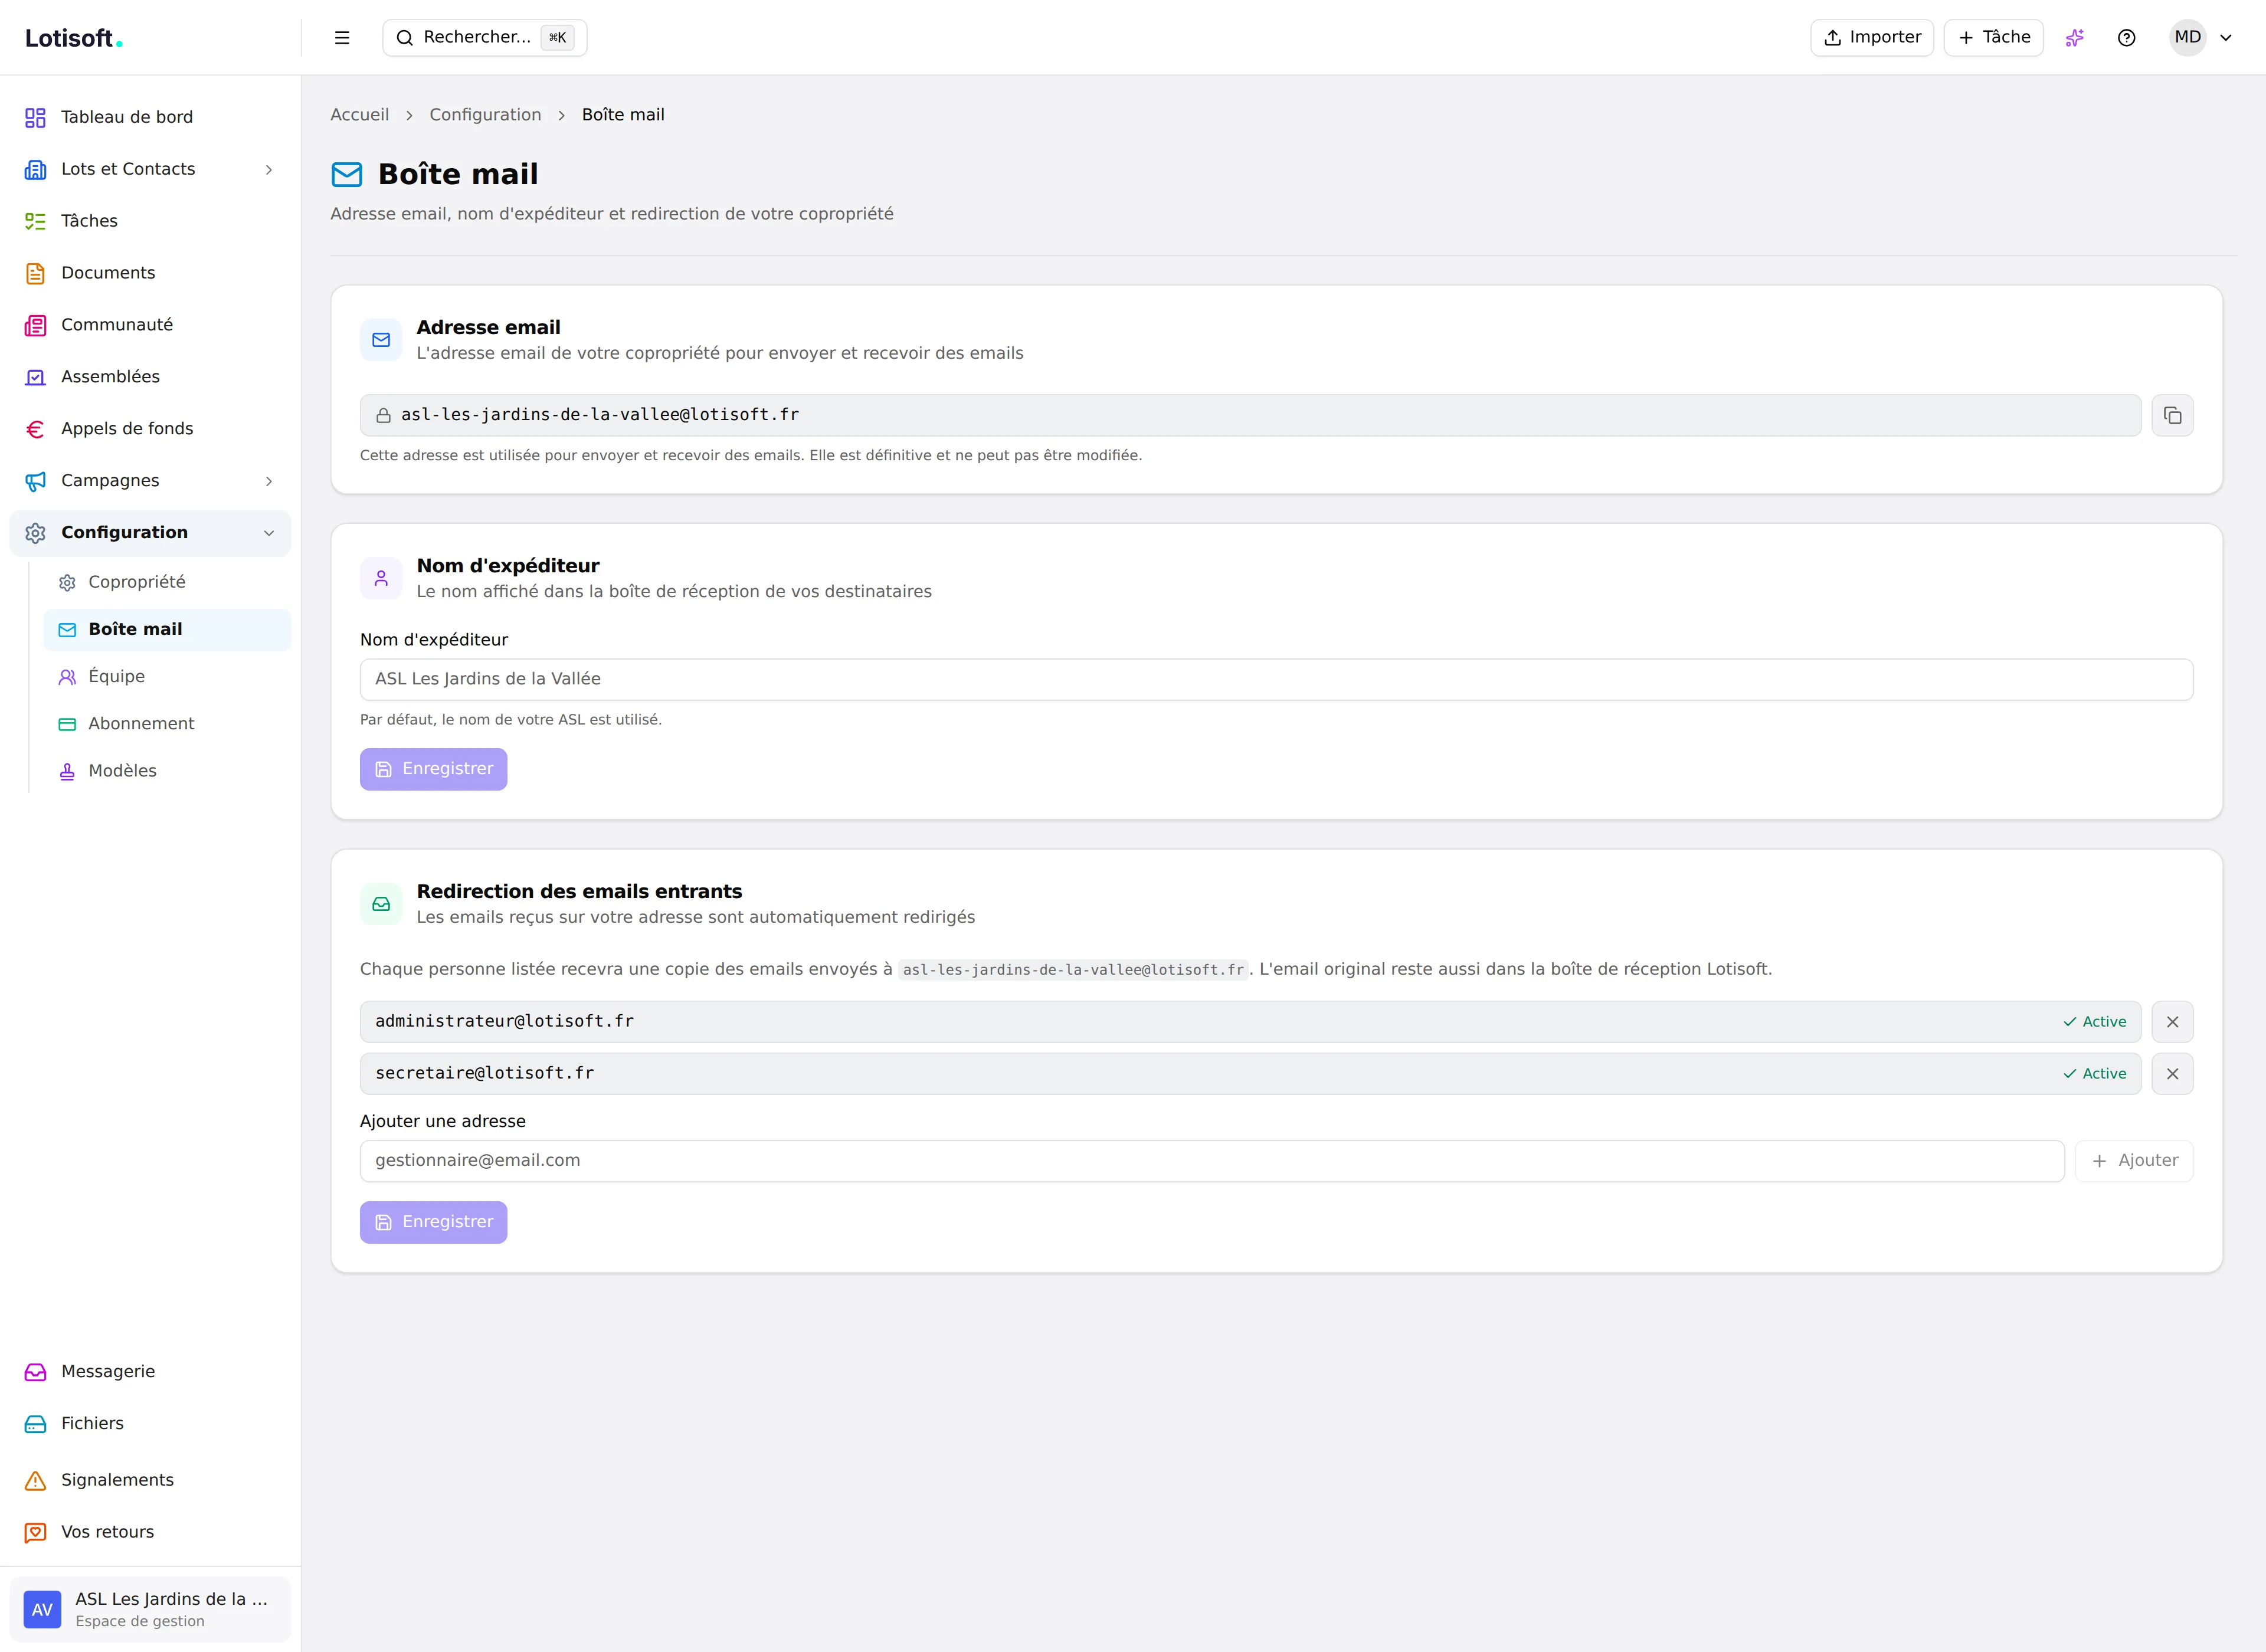The width and height of the screenshot is (2266, 1652).
Task: Click the + Ajouter address button
Action: 2134,1161
